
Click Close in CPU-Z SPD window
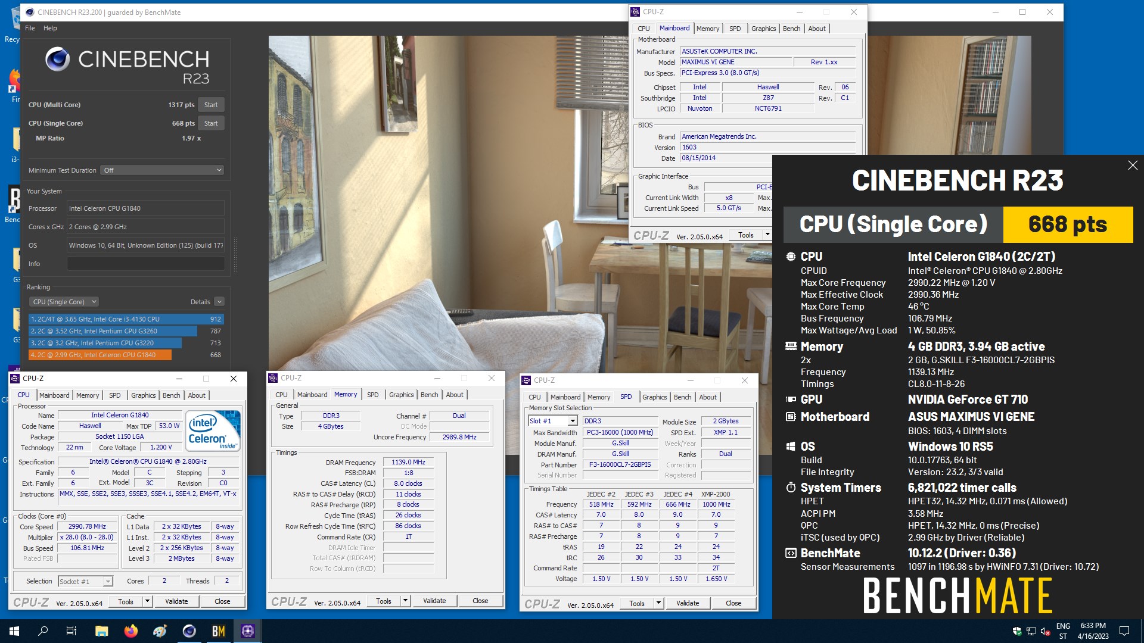(733, 603)
